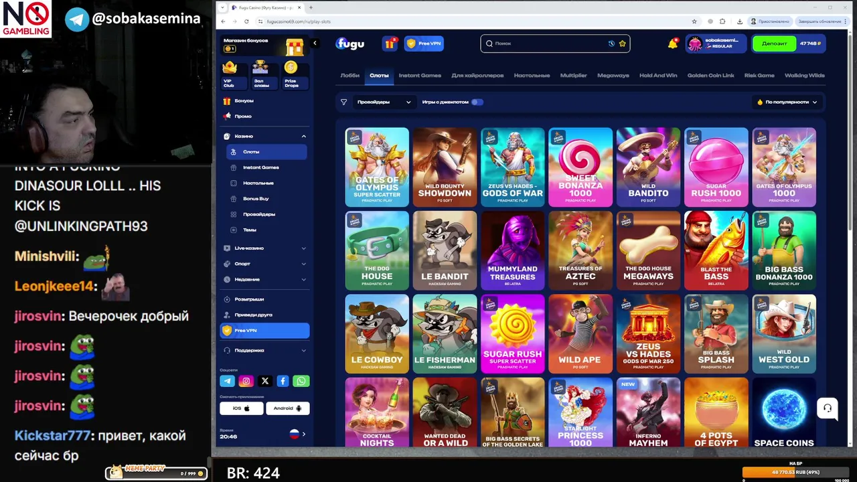Open the sort by popularity dropdown
Viewport: 857px width, 482px height.
point(787,102)
